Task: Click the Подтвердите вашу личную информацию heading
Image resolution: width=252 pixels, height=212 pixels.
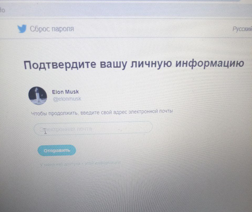Action: click(x=134, y=64)
